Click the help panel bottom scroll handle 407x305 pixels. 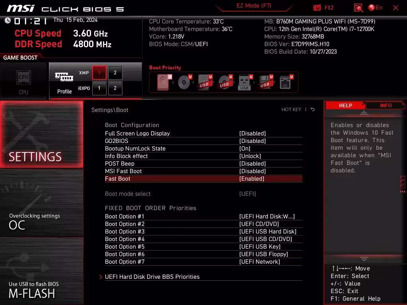tap(364, 259)
